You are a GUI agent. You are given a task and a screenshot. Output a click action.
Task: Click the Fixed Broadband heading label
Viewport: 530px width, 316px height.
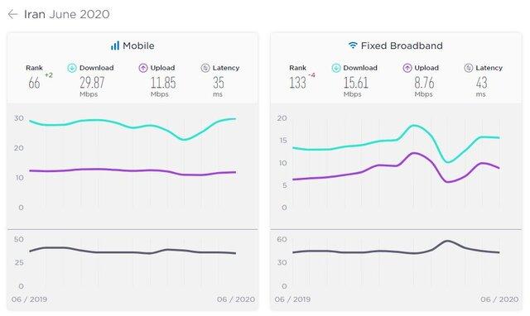coord(402,45)
